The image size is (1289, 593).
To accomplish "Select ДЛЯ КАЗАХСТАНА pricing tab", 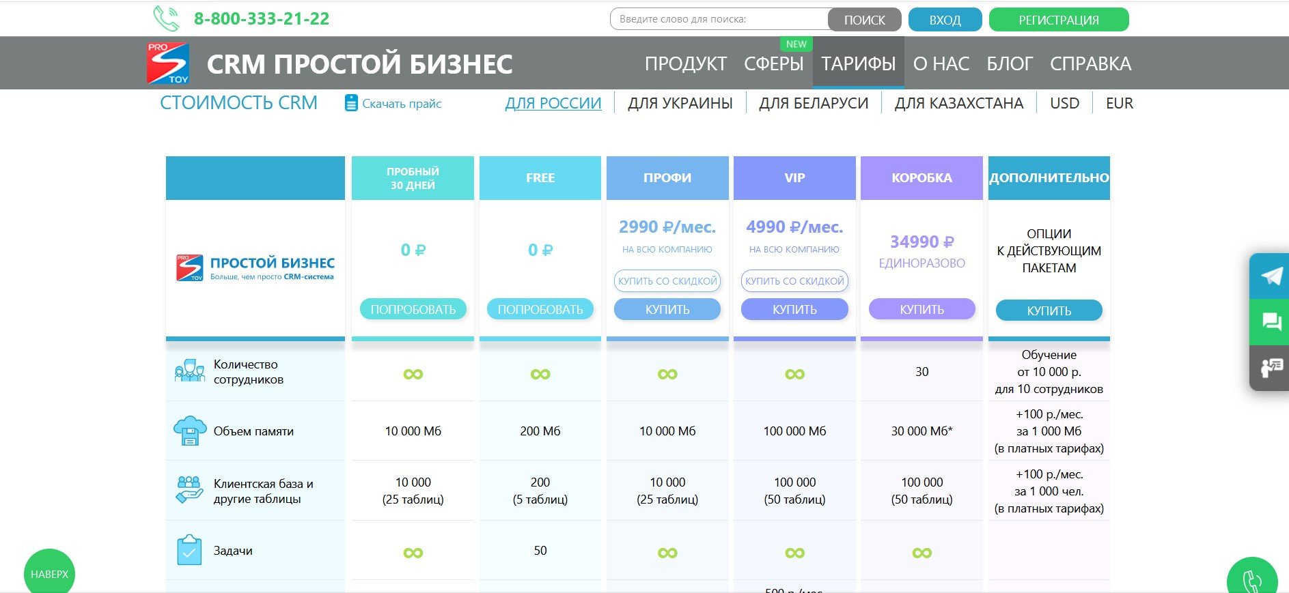I will pyautogui.click(x=958, y=104).
